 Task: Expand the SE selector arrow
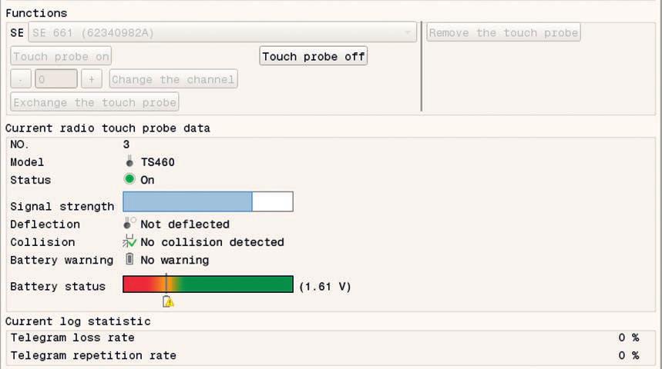(408, 32)
